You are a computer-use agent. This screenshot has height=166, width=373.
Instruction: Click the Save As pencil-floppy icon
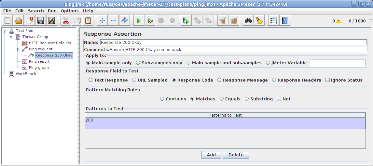(52, 21)
